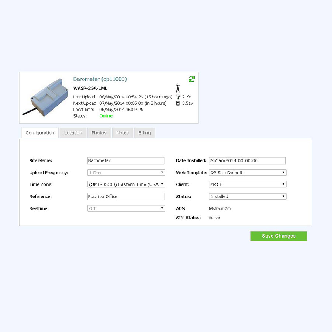Screen dimensions: 332x332
Task: Switch to the Photos tab
Action: pyautogui.click(x=99, y=133)
